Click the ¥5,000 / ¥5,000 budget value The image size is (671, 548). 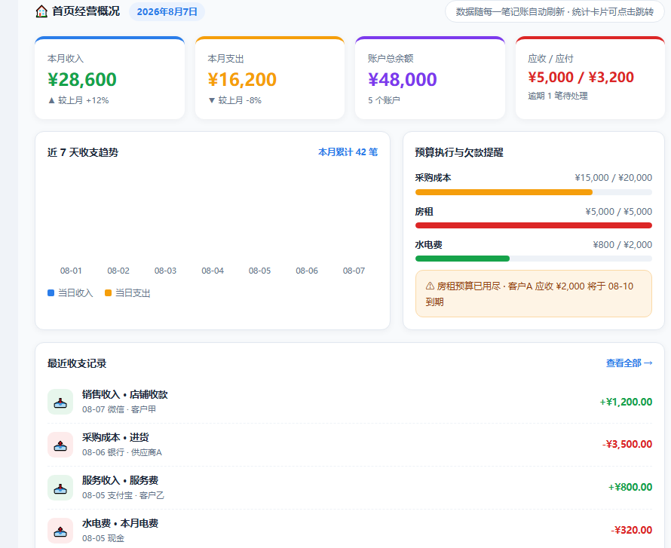(619, 211)
